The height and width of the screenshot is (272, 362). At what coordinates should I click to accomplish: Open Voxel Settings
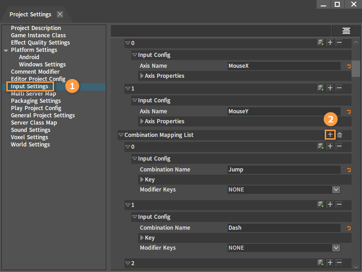click(30, 137)
